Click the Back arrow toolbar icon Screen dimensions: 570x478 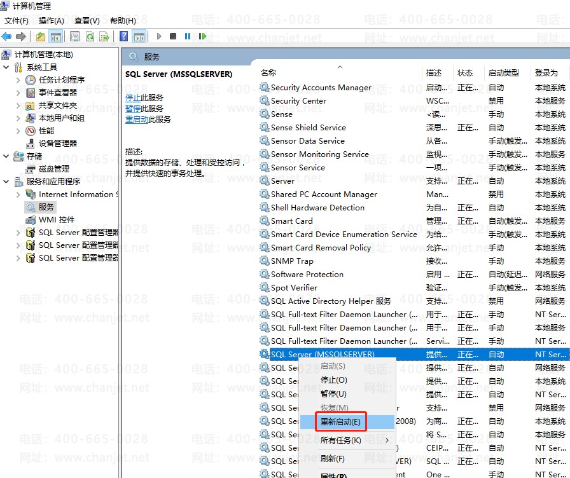pos(6,36)
